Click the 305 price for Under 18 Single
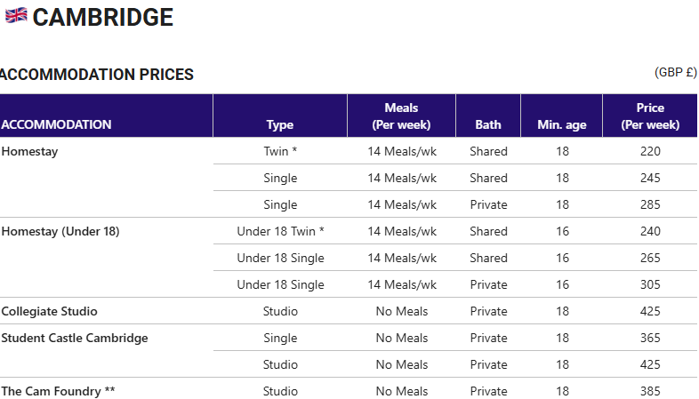 click(650, 284)
